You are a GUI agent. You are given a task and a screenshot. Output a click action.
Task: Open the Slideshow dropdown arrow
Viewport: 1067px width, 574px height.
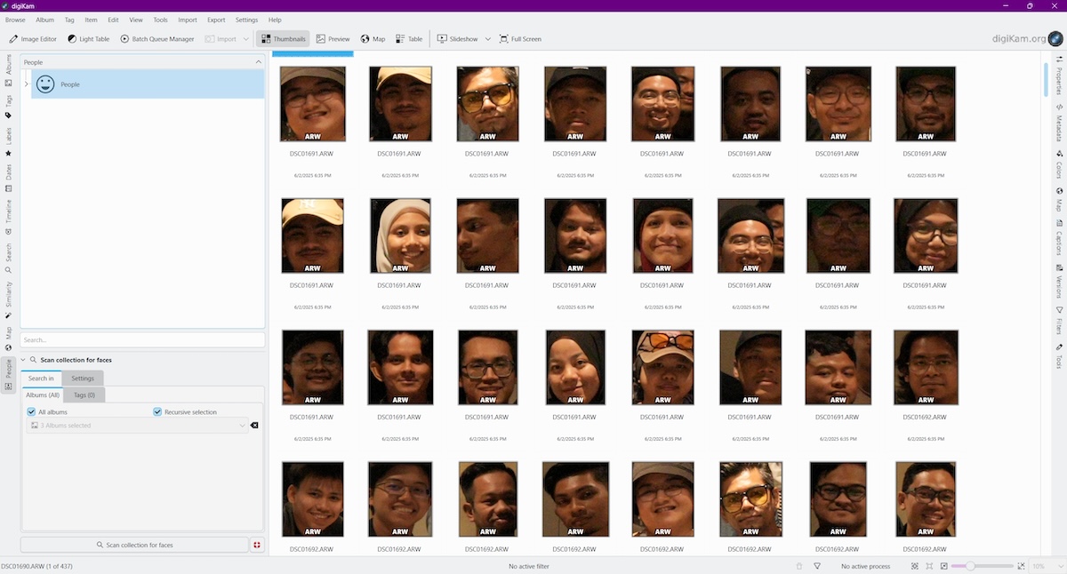click(x=487, y=38)
